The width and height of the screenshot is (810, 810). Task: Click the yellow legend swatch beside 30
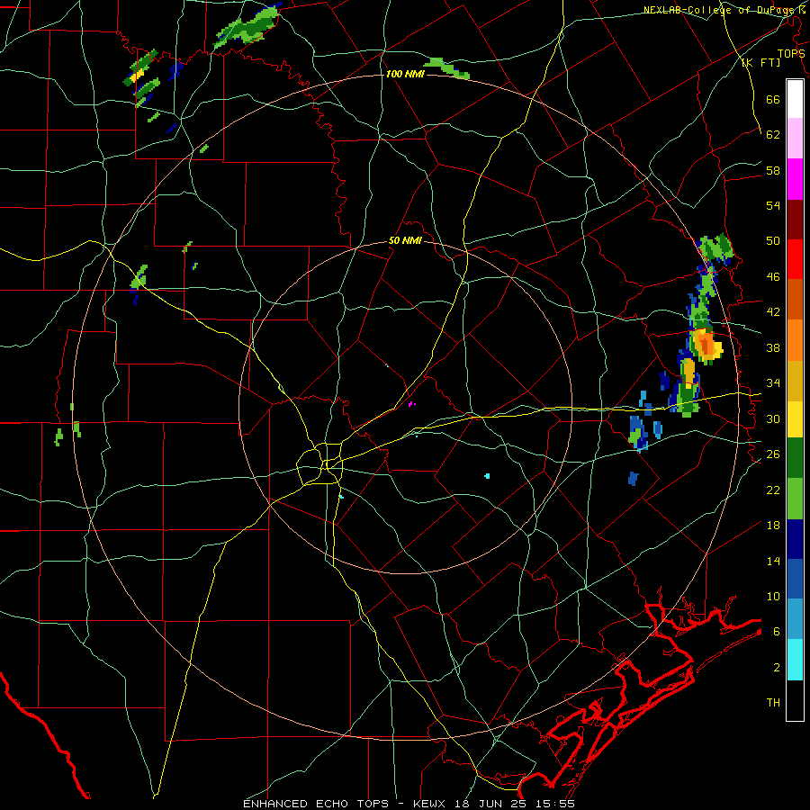point(795,419)
